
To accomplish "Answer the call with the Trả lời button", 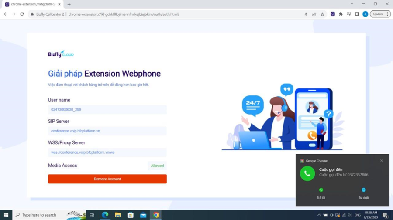I will coord(321,193).
